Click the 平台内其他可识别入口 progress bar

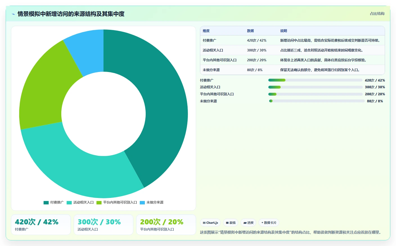tap(315, 94)
